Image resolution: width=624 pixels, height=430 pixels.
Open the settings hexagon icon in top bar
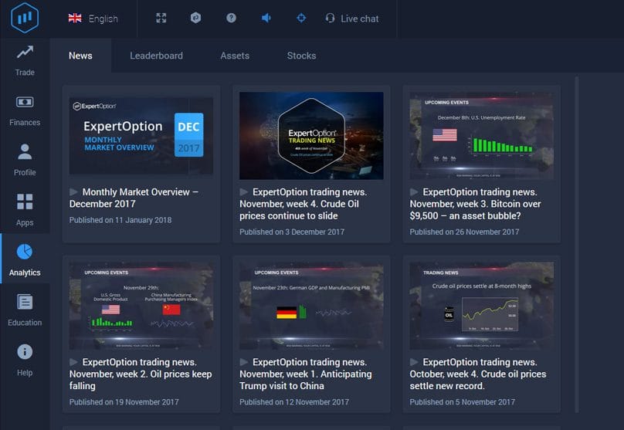[x=196, y=19]
